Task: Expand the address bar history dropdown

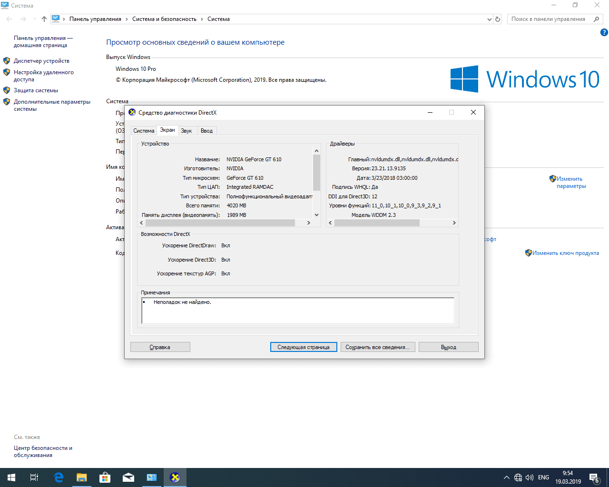Action: tap(489, 19)
